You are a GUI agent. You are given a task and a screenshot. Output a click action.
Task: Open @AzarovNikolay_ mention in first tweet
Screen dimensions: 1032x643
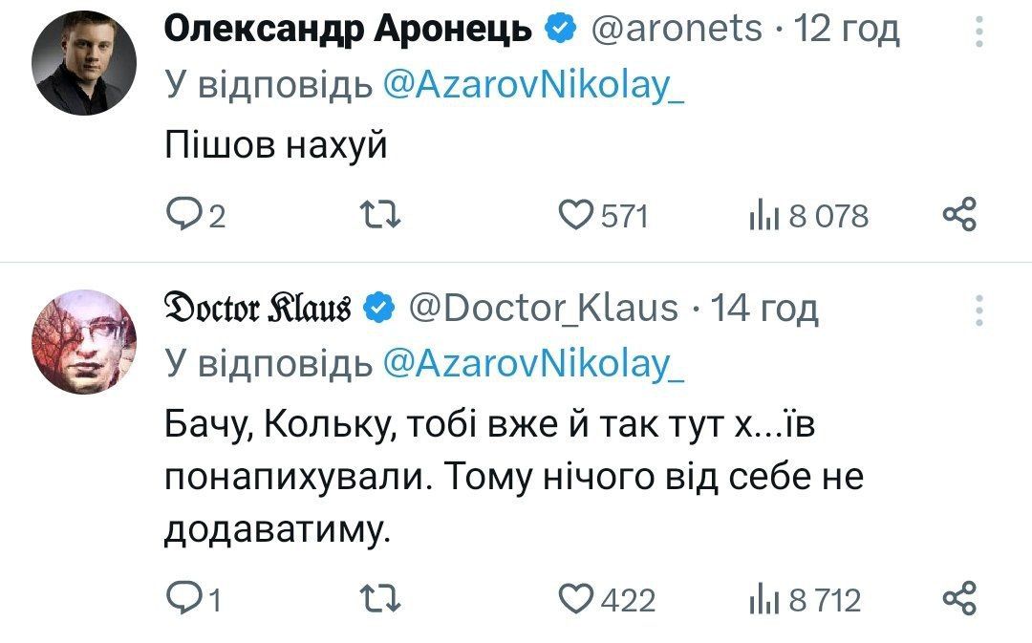[x=532, y=86]
